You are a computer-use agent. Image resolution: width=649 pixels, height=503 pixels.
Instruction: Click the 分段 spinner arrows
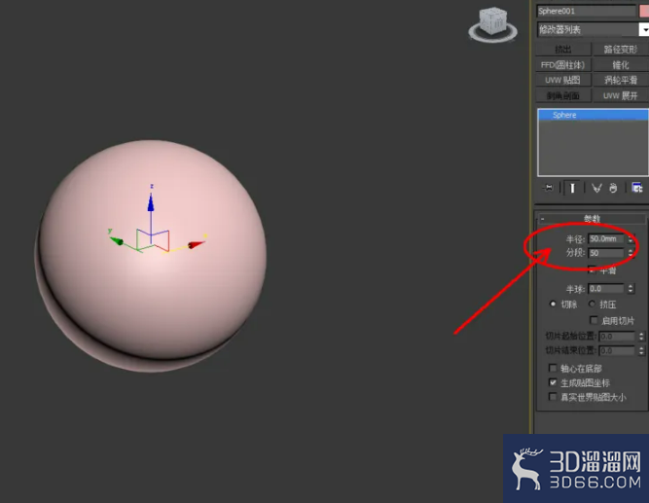[x=631, y=253]
